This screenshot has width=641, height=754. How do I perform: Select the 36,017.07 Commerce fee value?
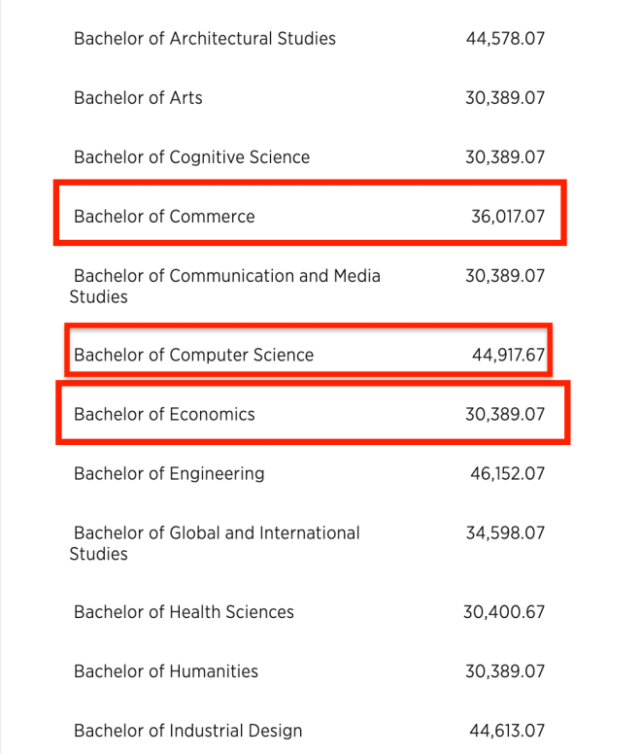click(x=508, y=217)
